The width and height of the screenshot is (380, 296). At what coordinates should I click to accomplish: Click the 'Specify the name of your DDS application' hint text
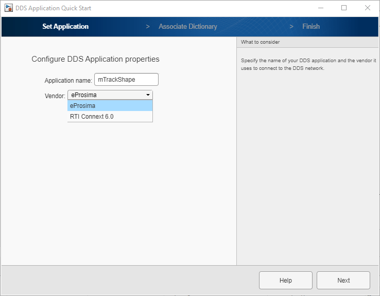coord(308,64)
